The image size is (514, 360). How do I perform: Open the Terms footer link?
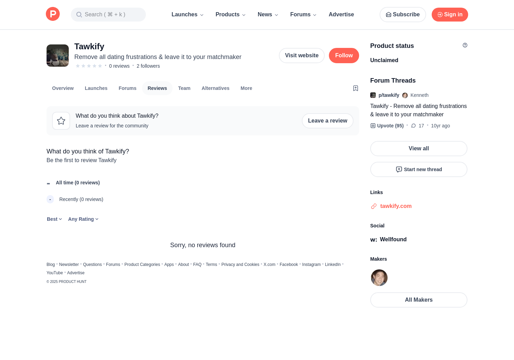tap(212, 265)
